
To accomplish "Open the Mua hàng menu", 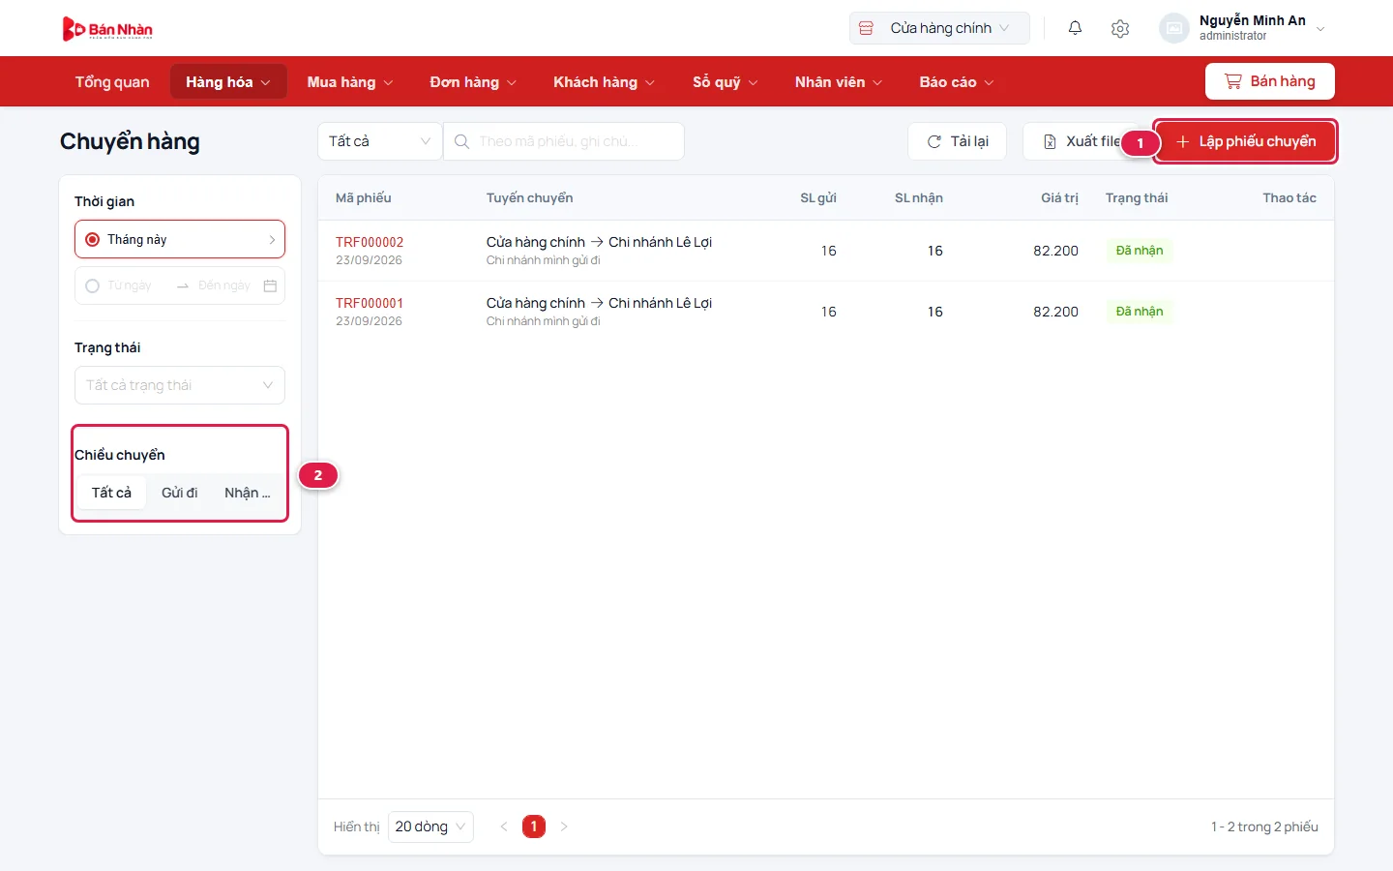I will pos(350,82).
